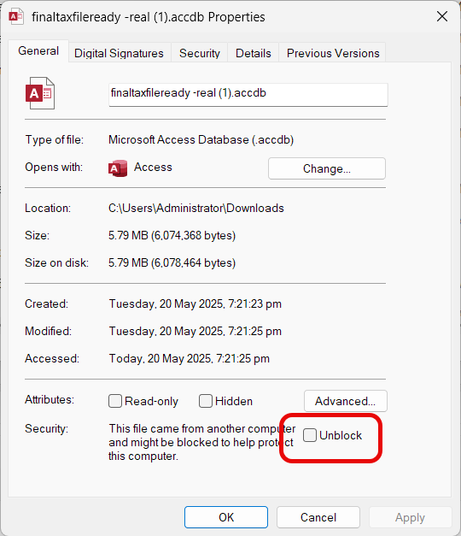This screenshot has width=461, height=536.
Task: Click the Access app icon beside Opens with
Action: point(118,168)
